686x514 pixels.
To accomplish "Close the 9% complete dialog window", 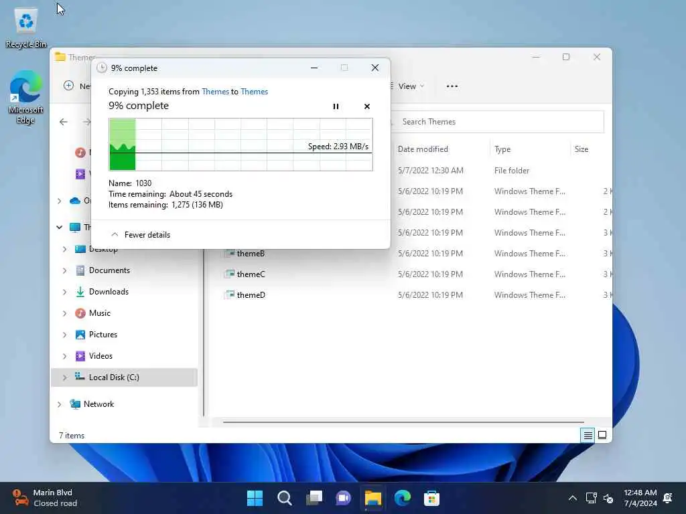I will [375, 68].
